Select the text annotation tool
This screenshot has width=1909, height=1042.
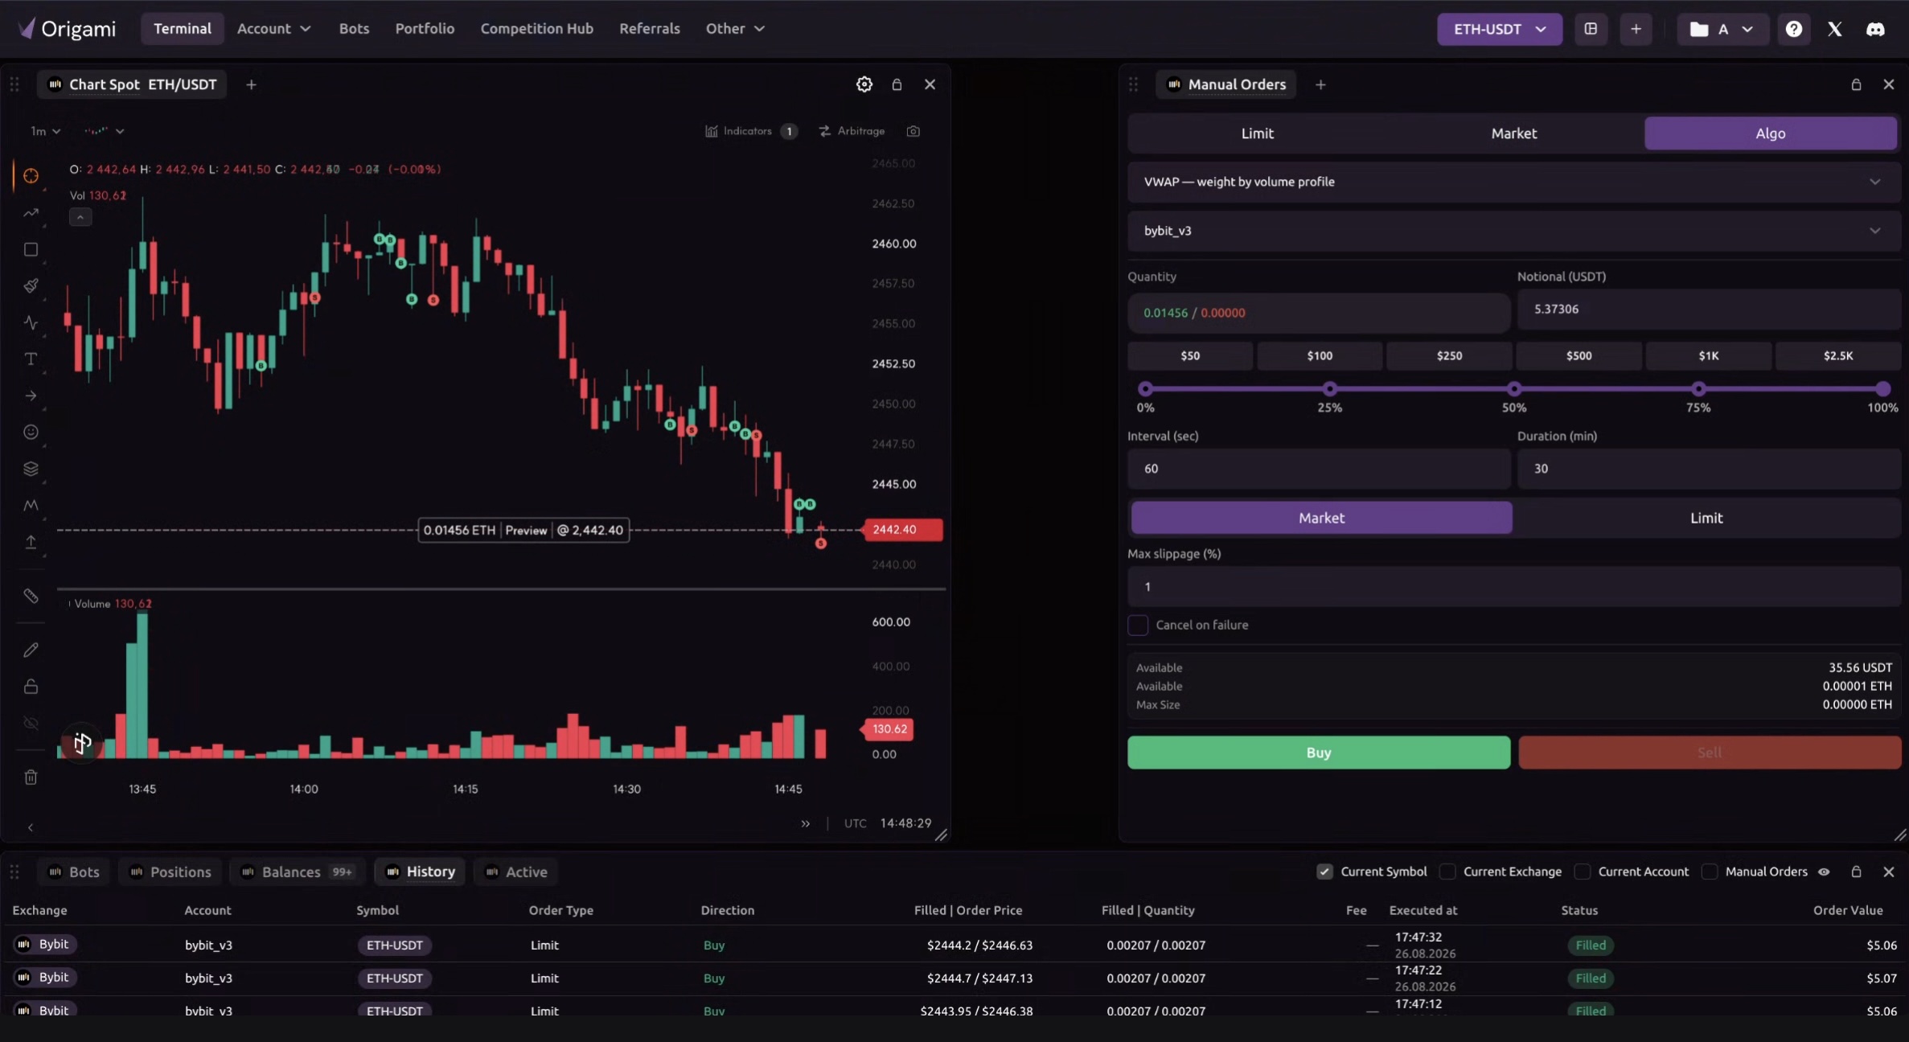[x=31, y=359]
